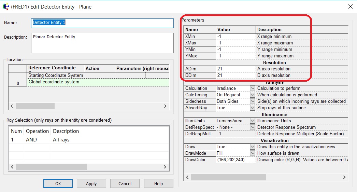The image size is (357, 192).
Task: Click the DrawColor value (166,202,240)
Action: point(235,160)
